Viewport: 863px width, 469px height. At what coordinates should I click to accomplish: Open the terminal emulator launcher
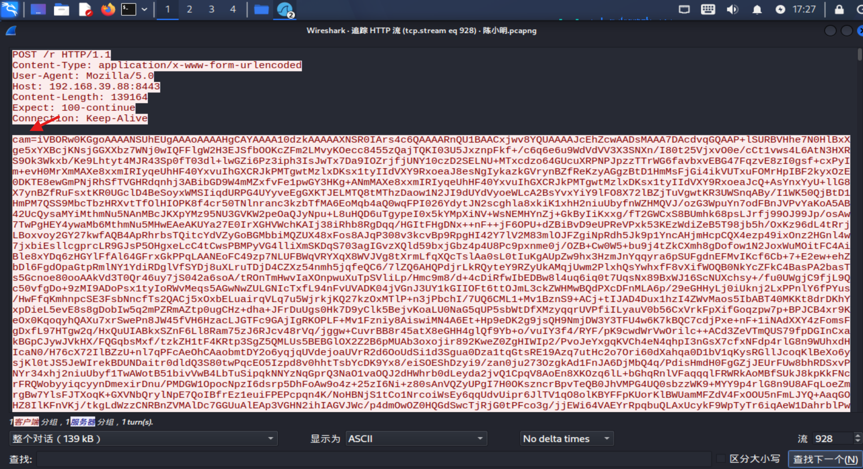128,9
